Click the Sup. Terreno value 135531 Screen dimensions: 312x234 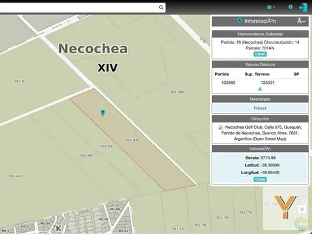268,83
